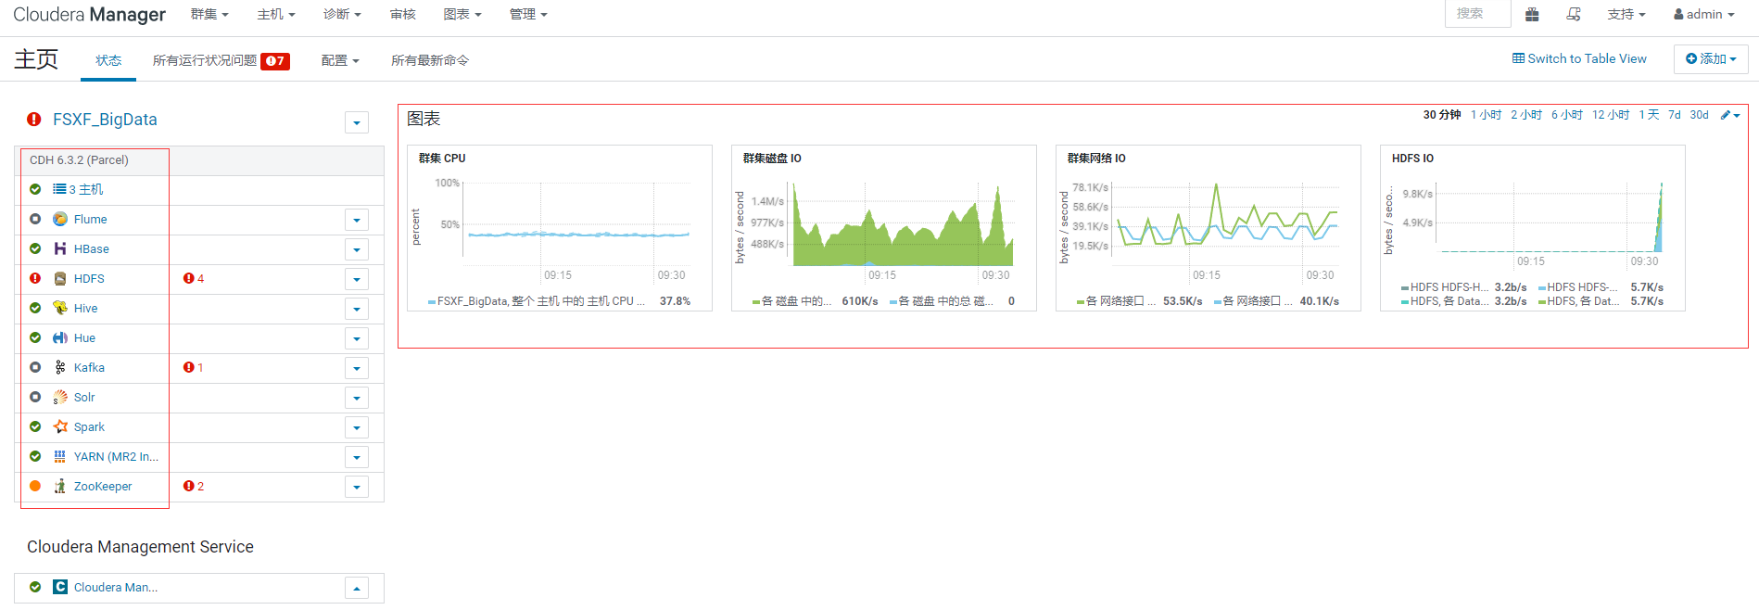
Task: Open the 审核 audits menu item
Action: [403, 14]
